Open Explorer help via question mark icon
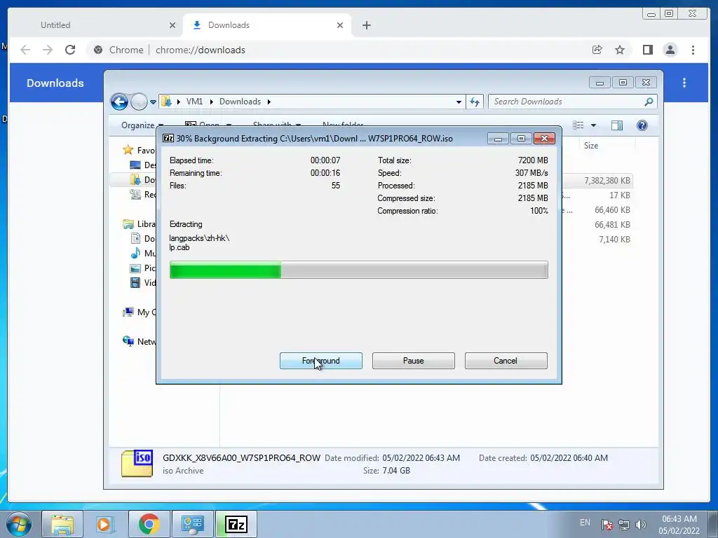 [x=642, y=125]
